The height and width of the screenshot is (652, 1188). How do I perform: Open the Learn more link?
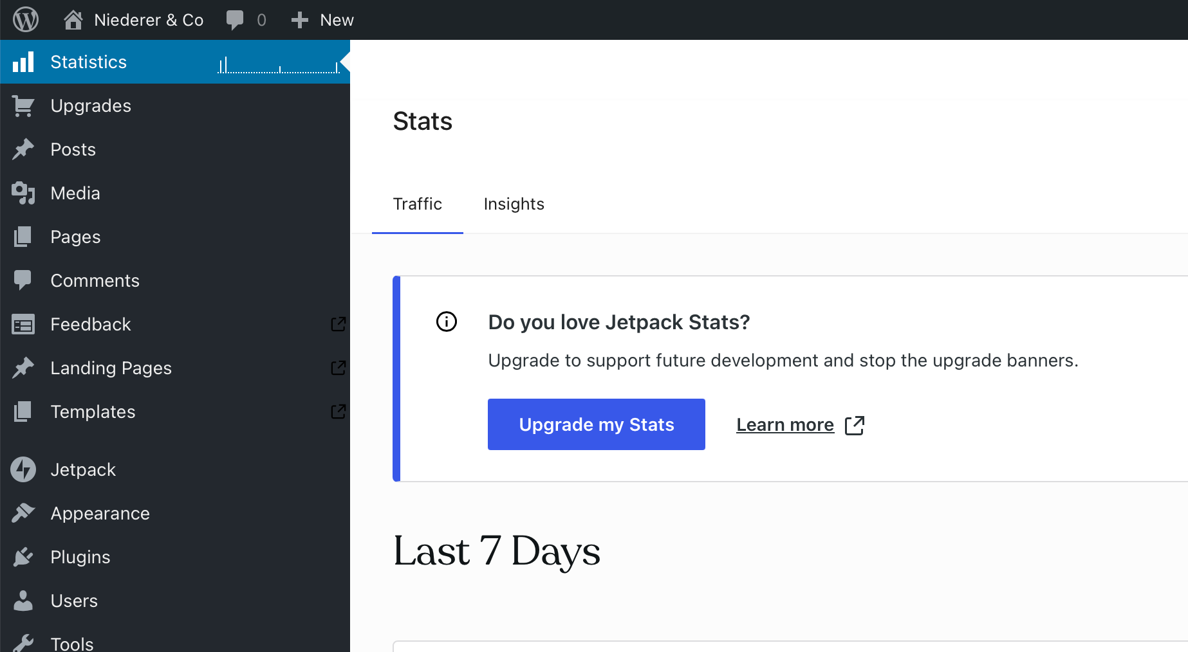click(785, 424)
